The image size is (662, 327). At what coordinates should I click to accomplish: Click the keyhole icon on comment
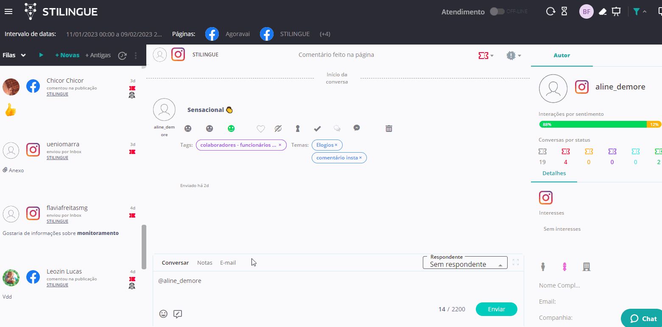click(x=298, y=129)
